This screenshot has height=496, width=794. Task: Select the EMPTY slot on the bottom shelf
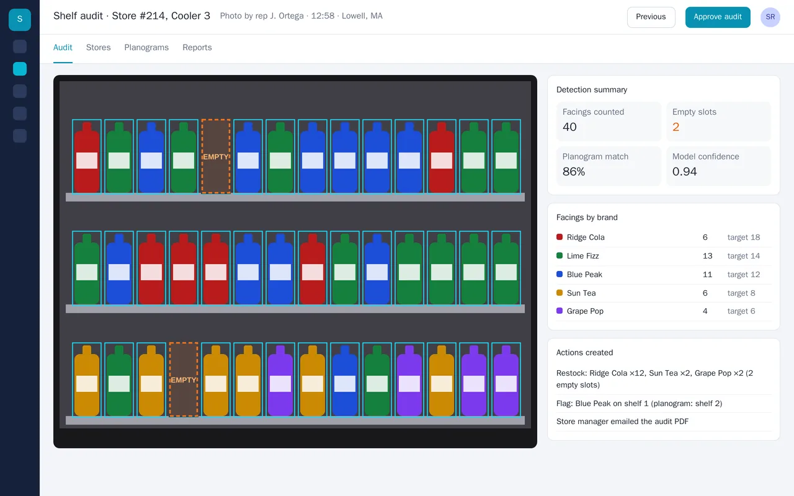[x=184, y=379]
